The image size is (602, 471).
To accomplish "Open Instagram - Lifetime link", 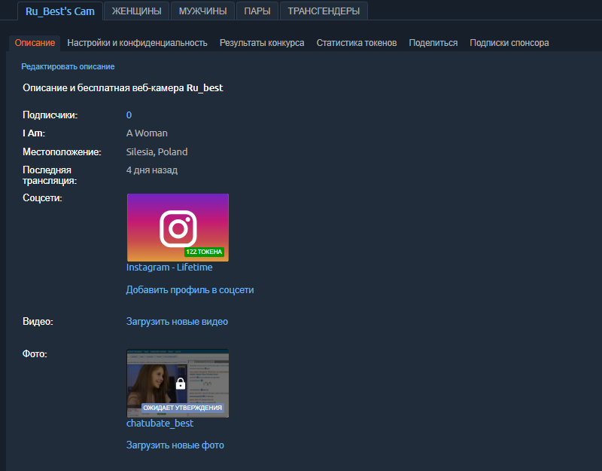I will click(169, 267).
